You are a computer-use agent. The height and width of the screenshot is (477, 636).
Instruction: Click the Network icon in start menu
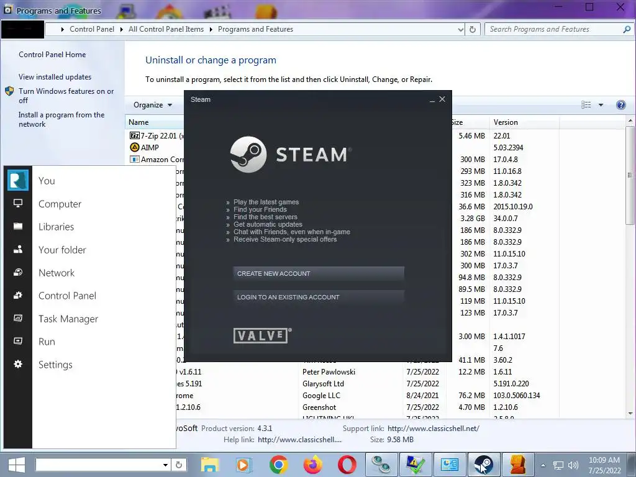(x=18, y=272)
